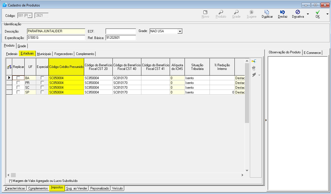This screenshot has height=194, width=331.
Task: Click the Especificação input field
Action: pyautogui.click(x=56, y=38)
